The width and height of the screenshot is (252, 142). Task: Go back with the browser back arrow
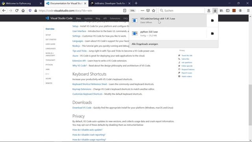(x=4, y=11)
